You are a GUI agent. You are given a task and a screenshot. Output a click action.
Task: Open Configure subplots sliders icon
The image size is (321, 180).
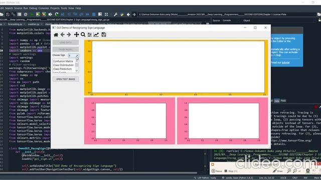tap(89, 34)
